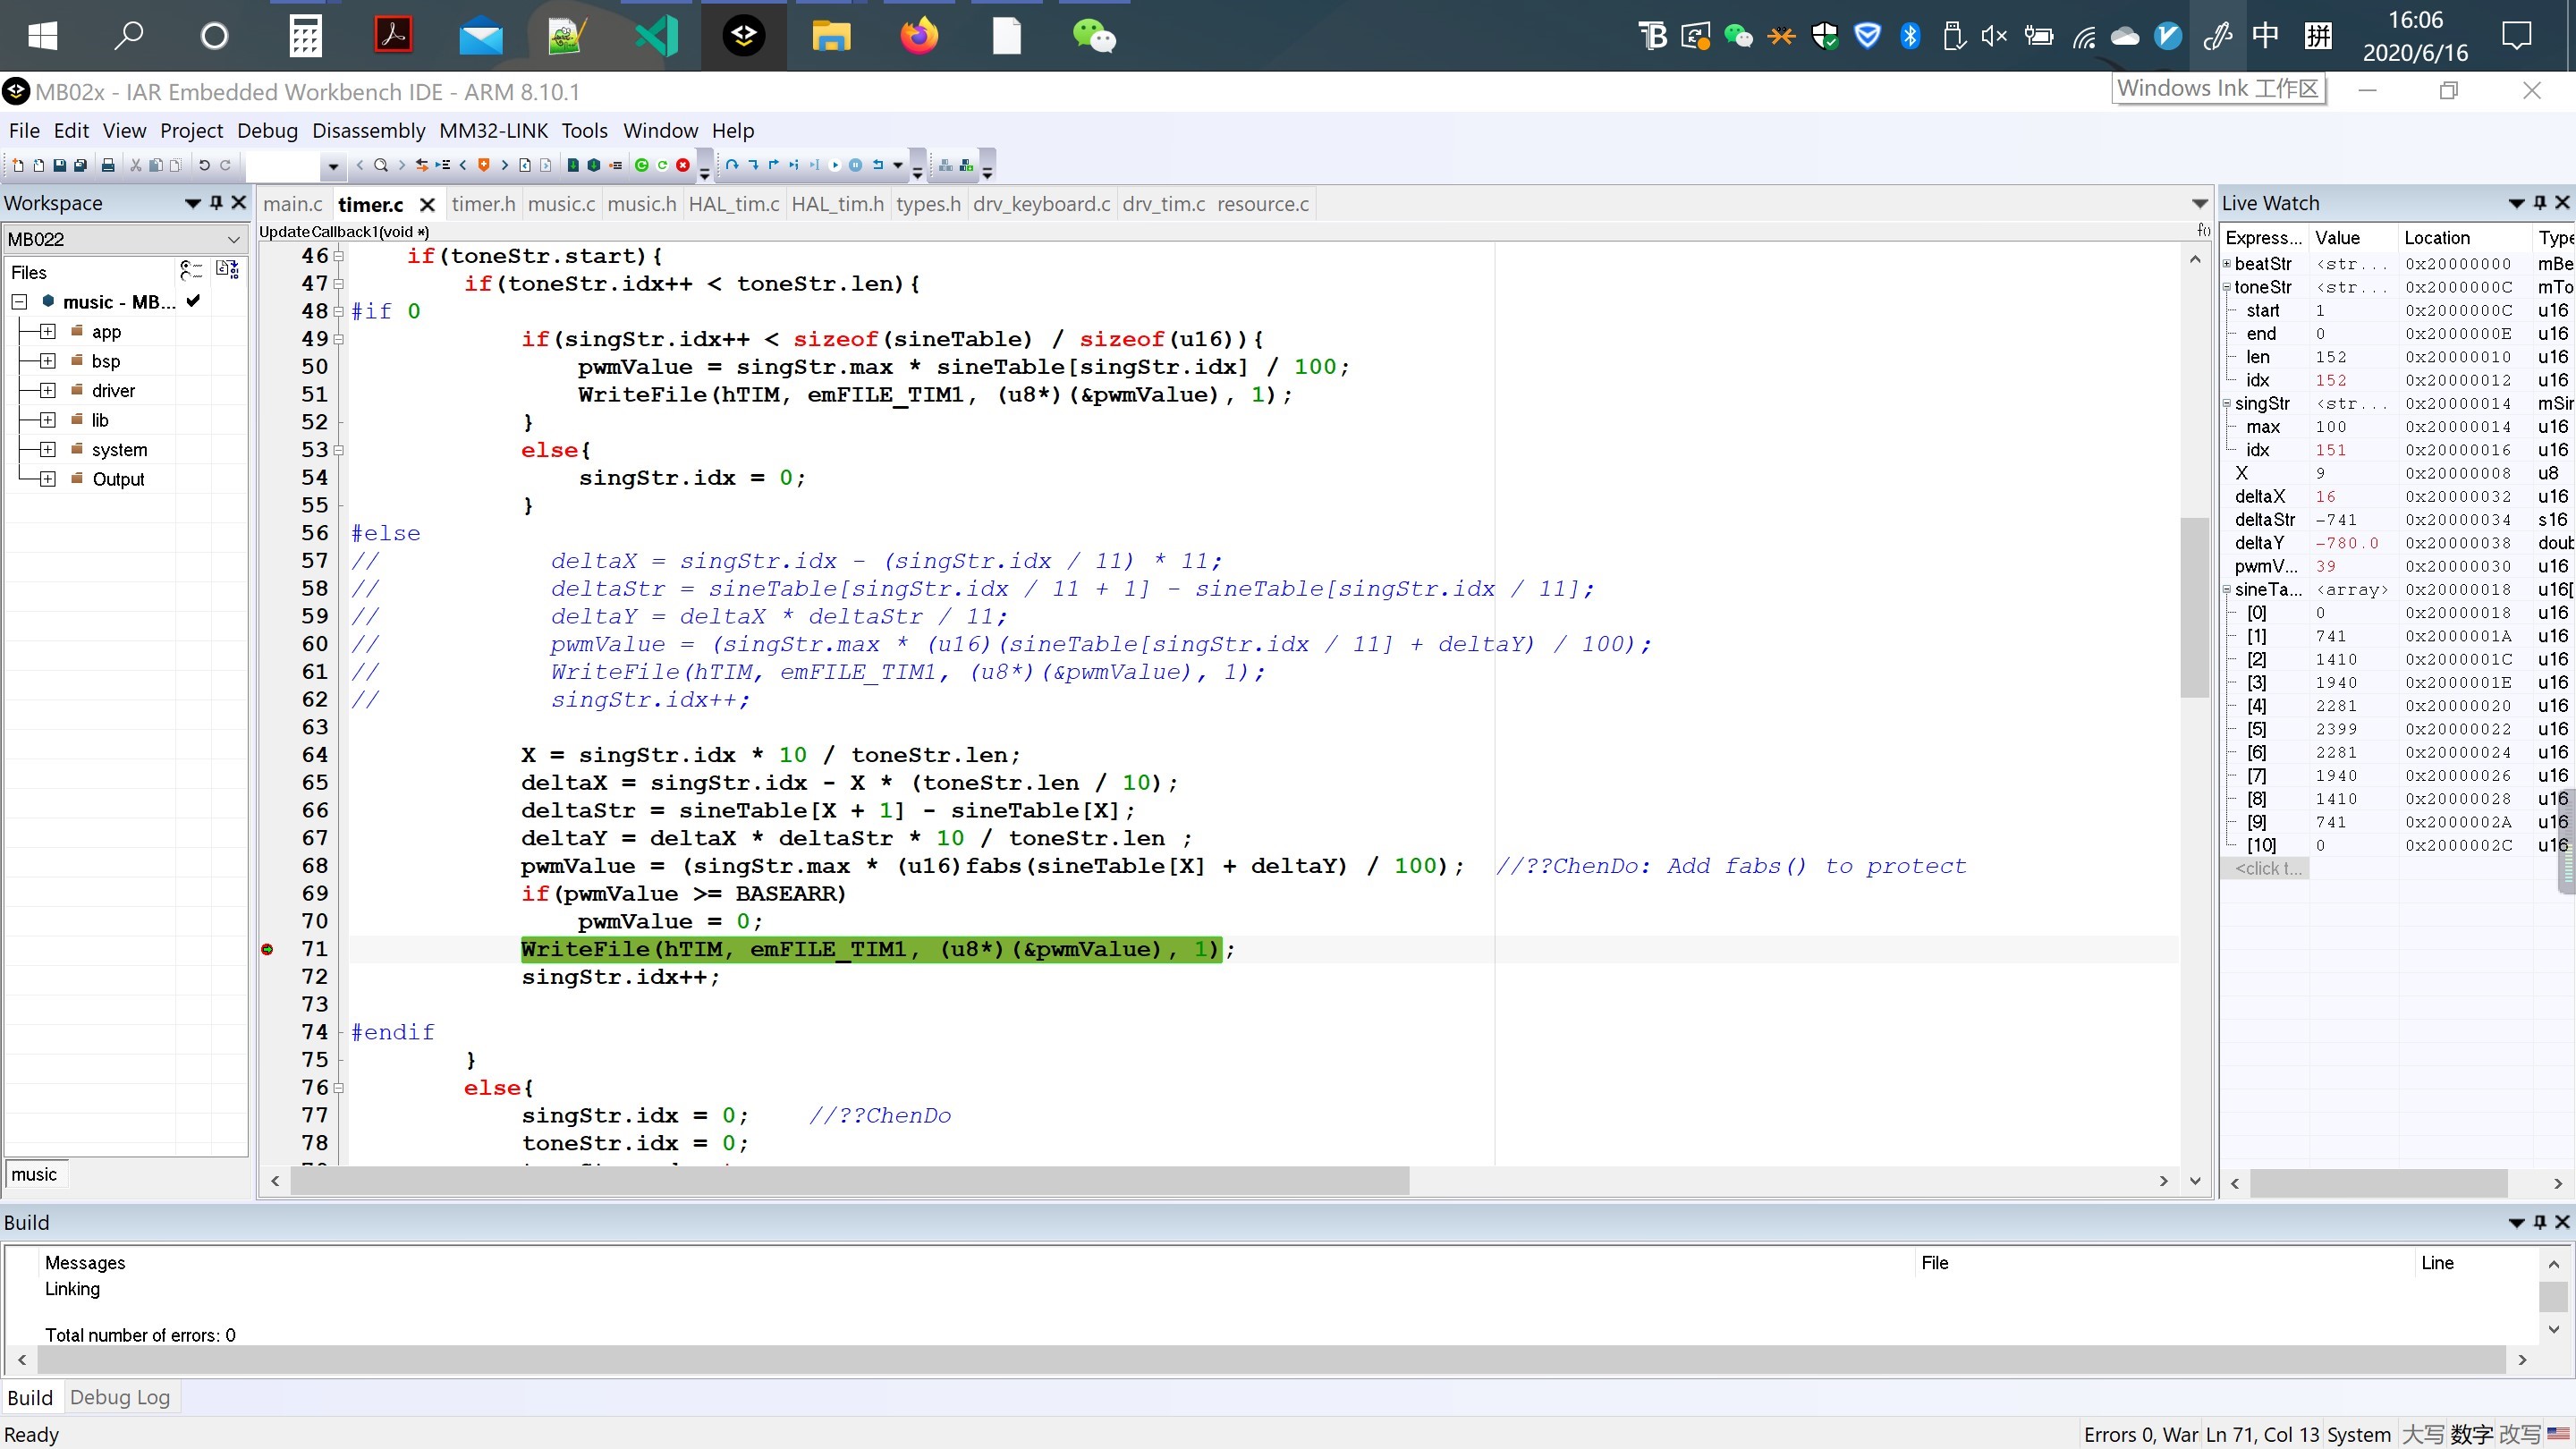Click the red Stop Debugging icon
The image size is (2576, 1449).
tap(683, 165)
